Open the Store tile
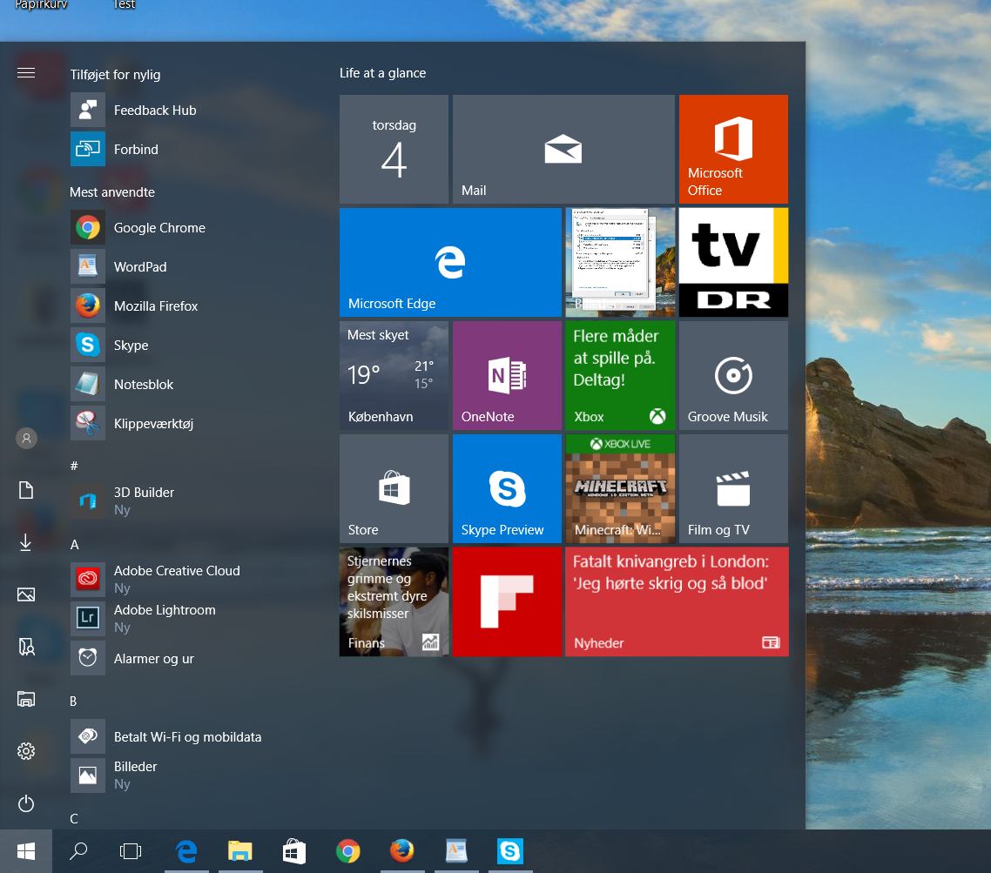Screen dimensions: 991x873 point(394,488)
